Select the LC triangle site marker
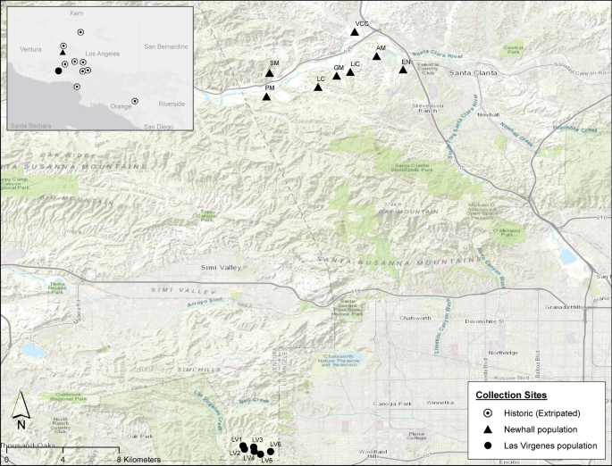Screen dimensions: 612x466 pos(318,87)
